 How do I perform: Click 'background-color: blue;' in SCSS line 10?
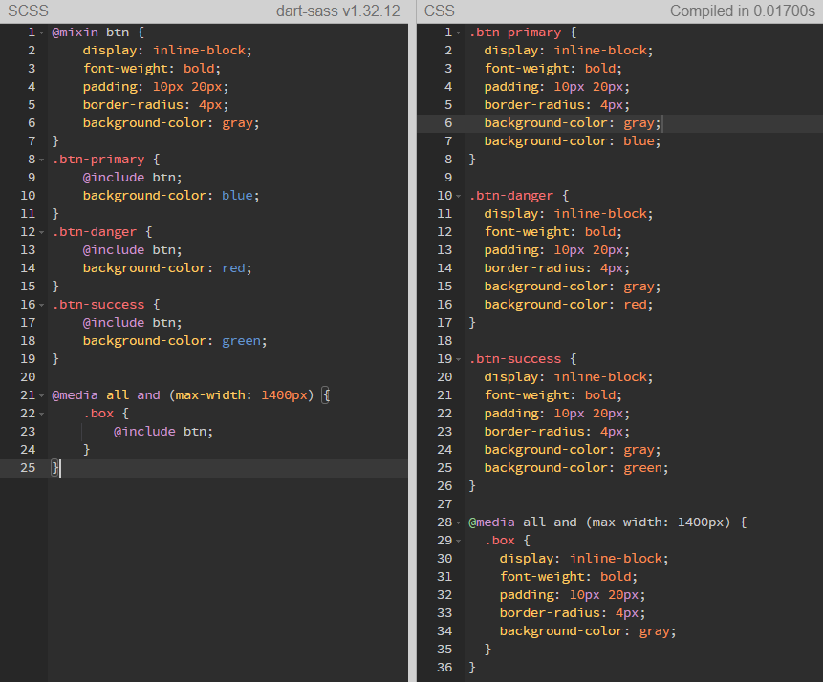tap(171, 195)
